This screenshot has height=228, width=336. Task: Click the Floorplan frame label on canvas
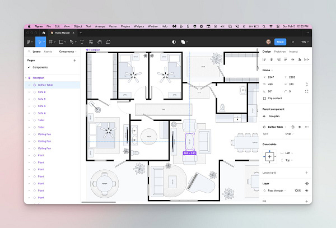pos(93,50)
